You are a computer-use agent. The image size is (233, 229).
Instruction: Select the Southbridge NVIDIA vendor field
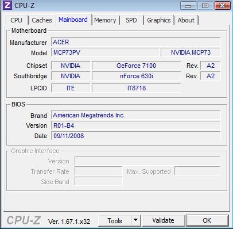[x=71, y=76]
